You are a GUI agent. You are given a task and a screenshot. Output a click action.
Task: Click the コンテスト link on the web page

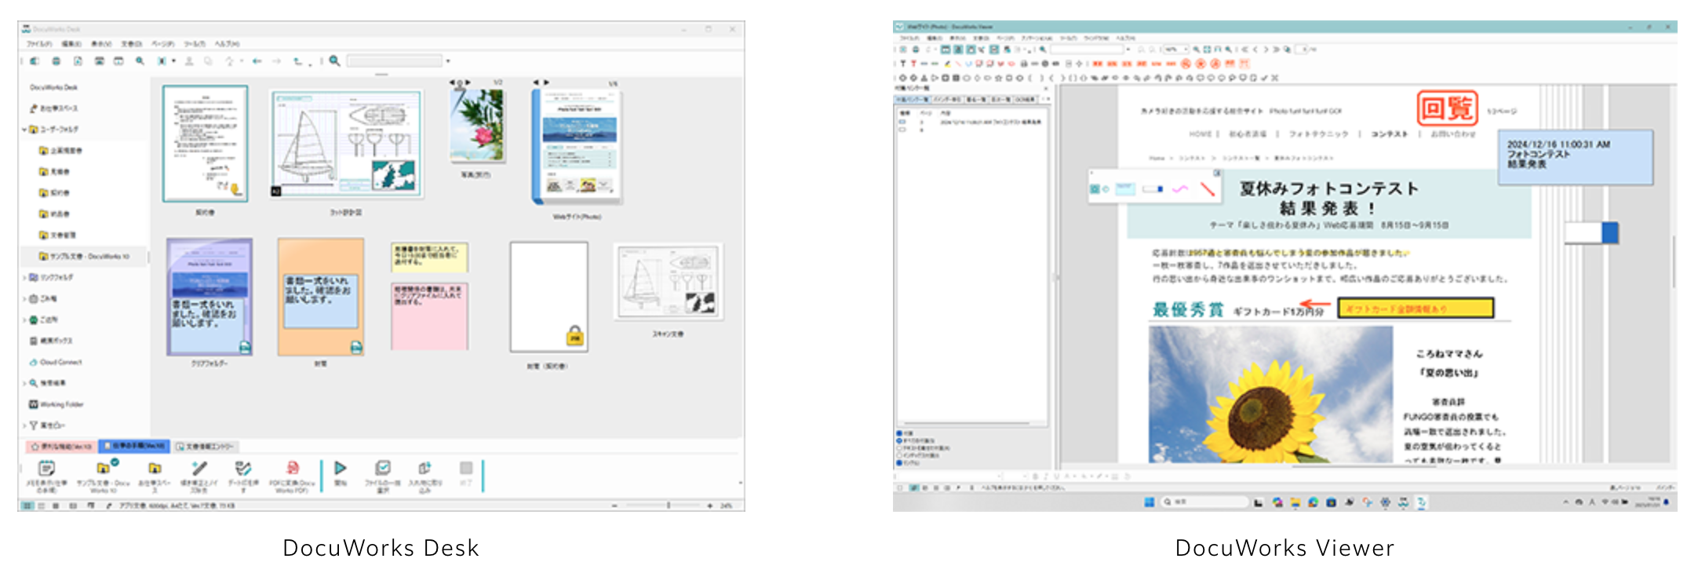tap(1389, 134)
